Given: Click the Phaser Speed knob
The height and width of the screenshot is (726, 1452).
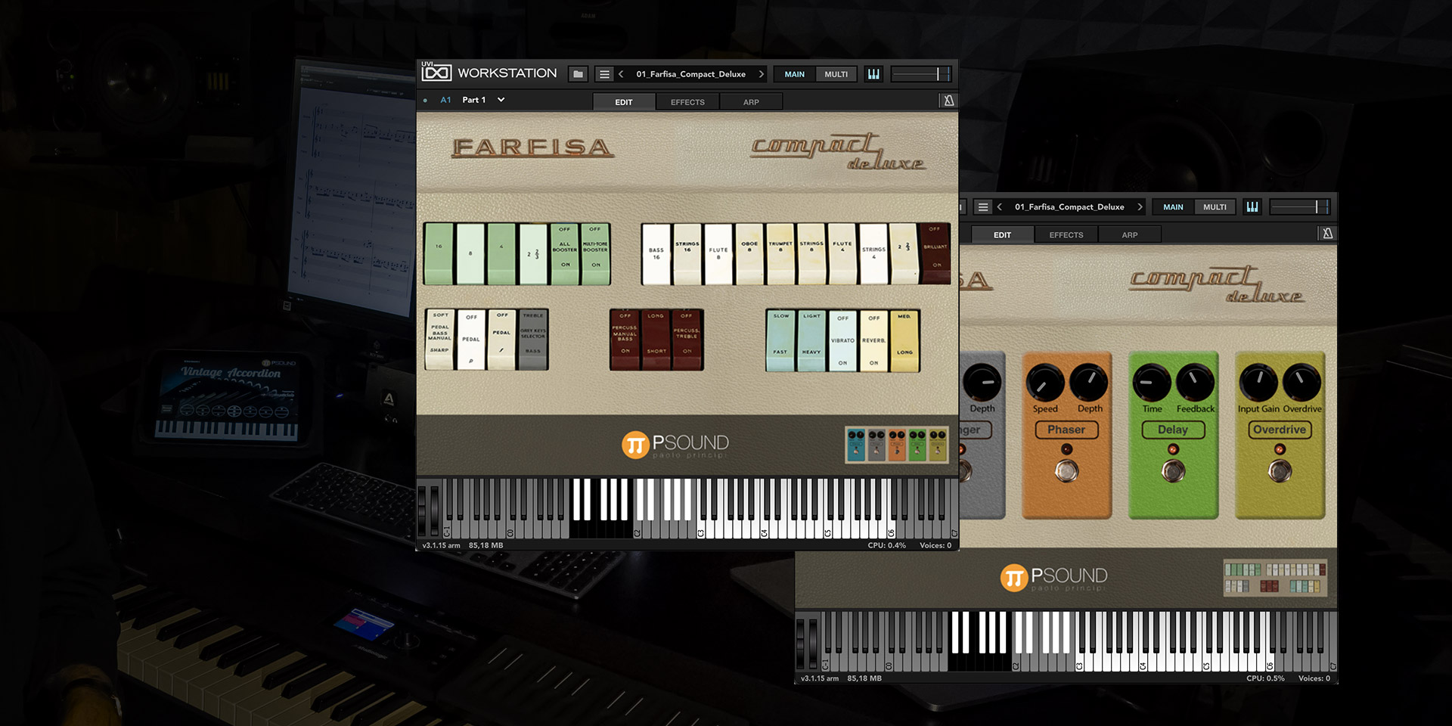Looking at the screenshot, I should click(x=1045, y=383).
